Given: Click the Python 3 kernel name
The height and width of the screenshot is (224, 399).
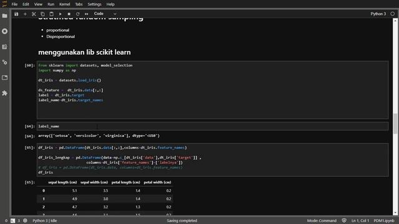Looking at the screenshot, I should tap(378, 14).
